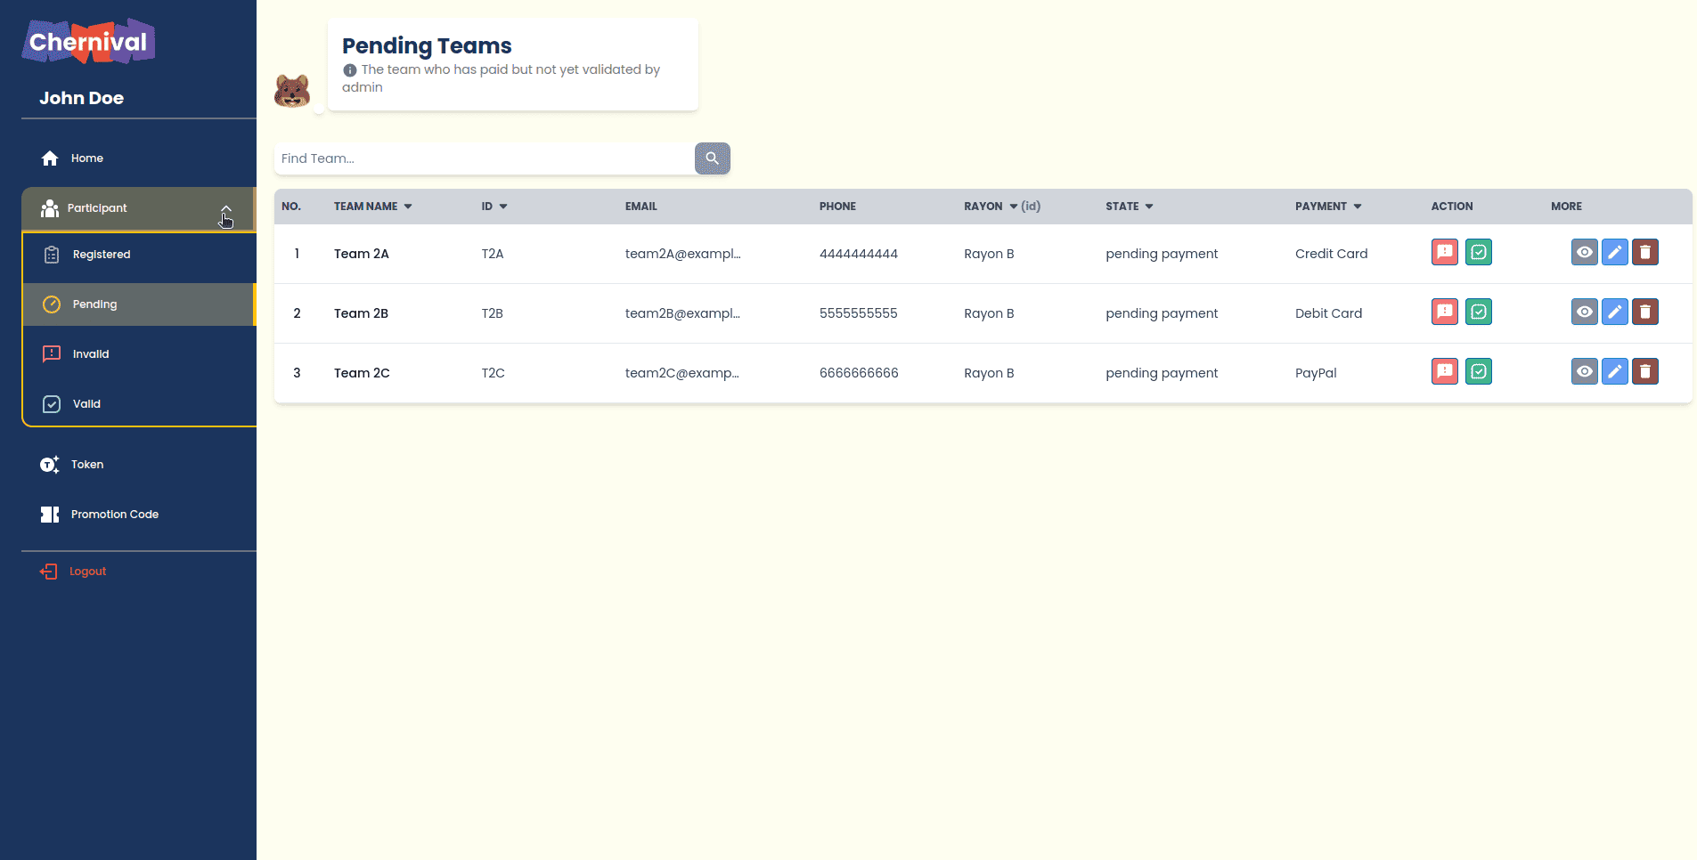Image resolution: width=1697 pixels, height=860 pixels.
Task: Edit Team 2C with pencil icon
Action: [1614, 372]
